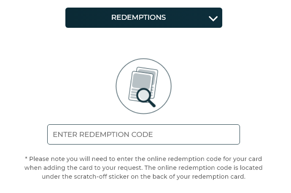The image size is (291, 193).
Task: Click the REDEMPTIONS label text
Action: pos(138,17)
